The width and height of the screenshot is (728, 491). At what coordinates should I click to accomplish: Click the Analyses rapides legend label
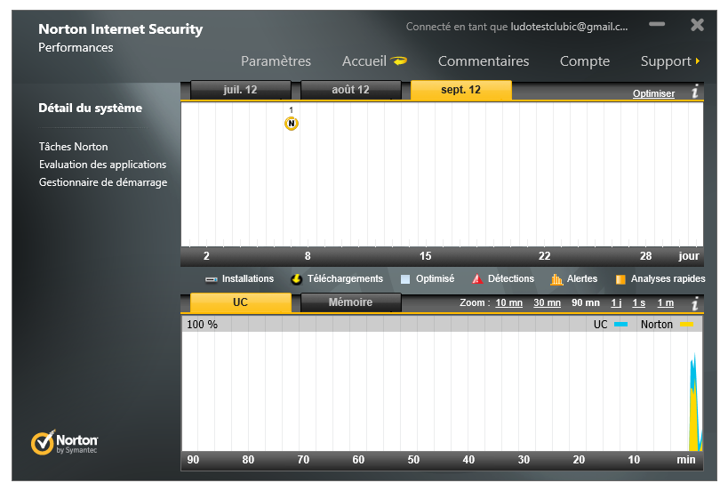tap(668, 278)
